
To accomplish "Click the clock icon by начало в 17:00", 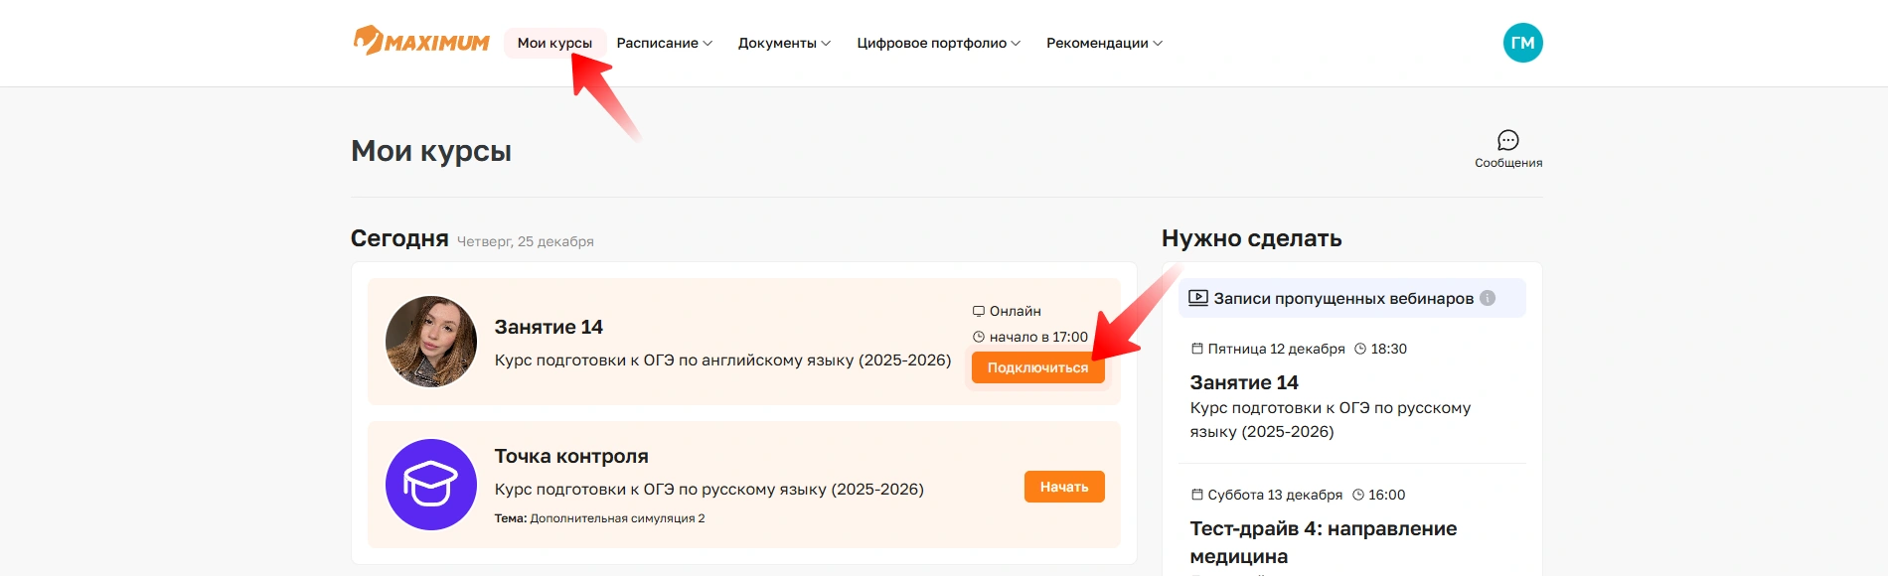I will [978, 337].
